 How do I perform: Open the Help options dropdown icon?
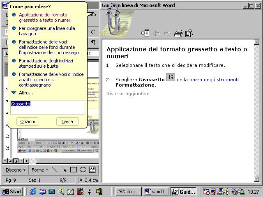[189, 33]
